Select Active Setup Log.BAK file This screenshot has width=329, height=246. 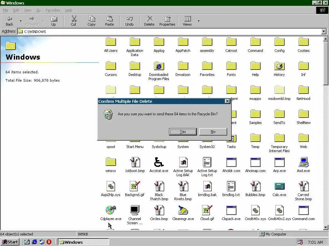(x=183, y=167)
